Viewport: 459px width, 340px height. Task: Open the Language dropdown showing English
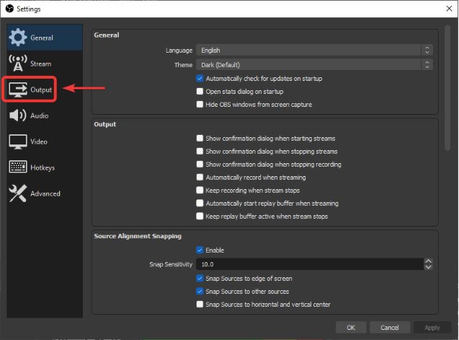coord(314,50)
